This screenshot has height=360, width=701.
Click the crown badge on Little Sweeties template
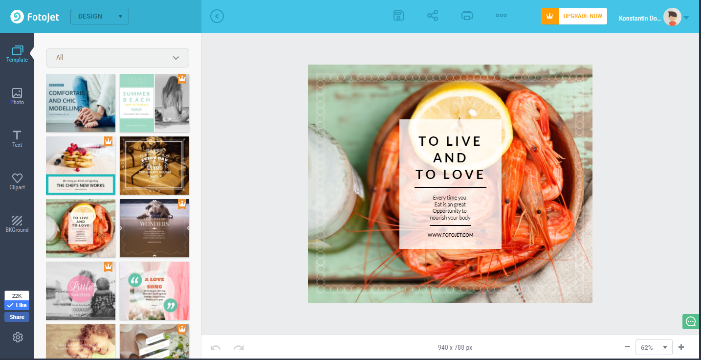109,267
